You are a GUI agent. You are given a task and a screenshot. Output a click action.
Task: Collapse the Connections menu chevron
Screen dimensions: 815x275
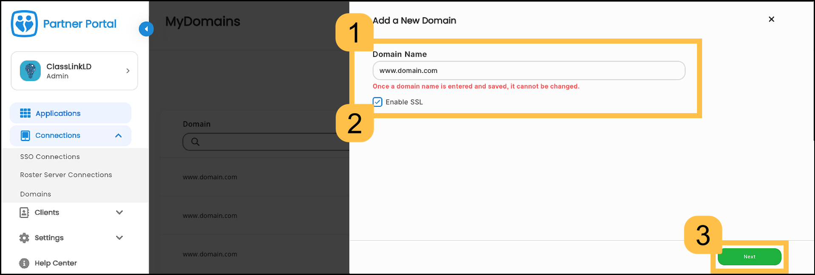118,136
